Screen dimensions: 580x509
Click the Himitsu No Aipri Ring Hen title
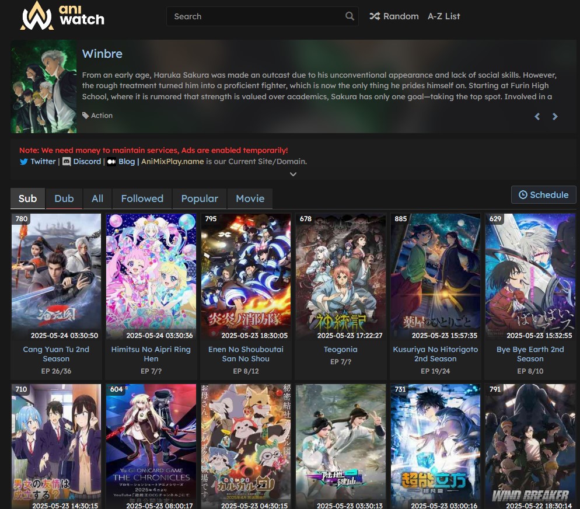151,354
